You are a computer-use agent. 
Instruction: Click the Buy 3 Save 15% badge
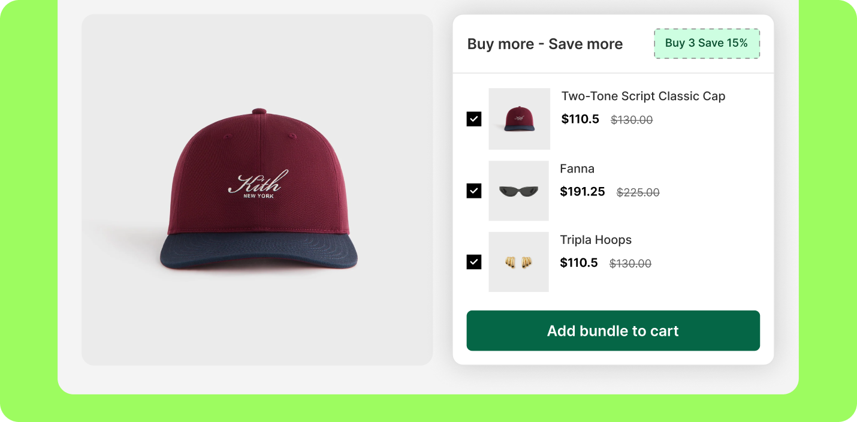(x=707, y=43)
